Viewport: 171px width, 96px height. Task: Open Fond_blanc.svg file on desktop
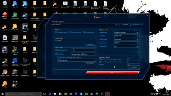[x=75, y=4]
